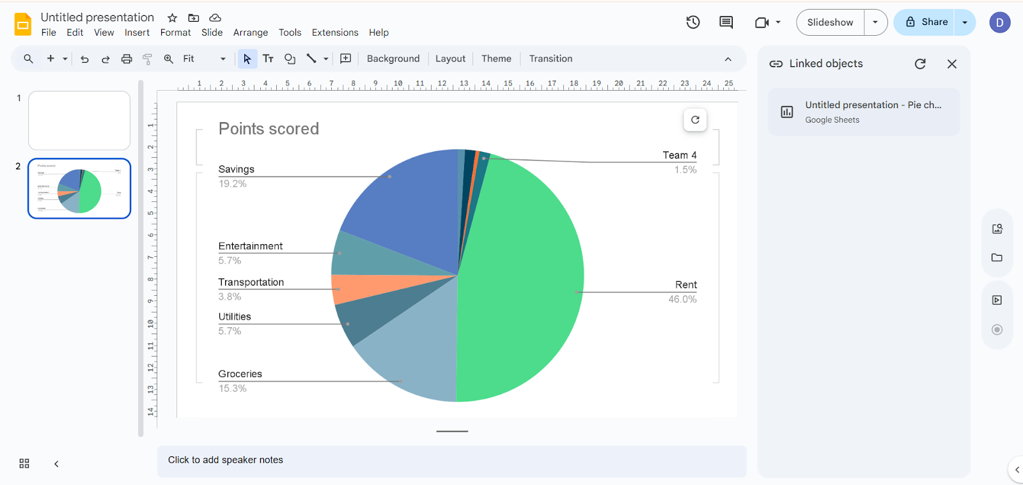Start a video call with camera icon
The width and height of the screenshot is (1023, 485).
pos(761,22)
